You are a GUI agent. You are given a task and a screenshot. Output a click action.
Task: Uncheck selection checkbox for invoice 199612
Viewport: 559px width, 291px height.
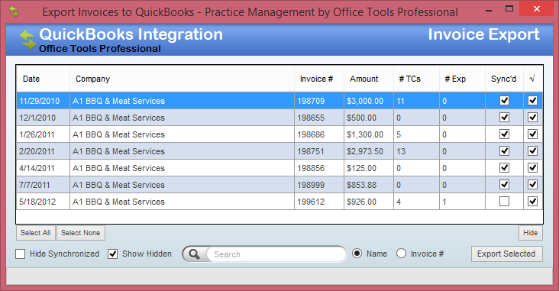click(x=532, y=202)
